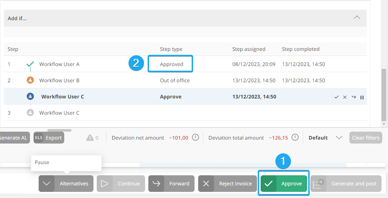The width and height of the screenshot is (388, 198).
Task: Click the orange user icon for Workflow User B
Action: tap(30, 80)
